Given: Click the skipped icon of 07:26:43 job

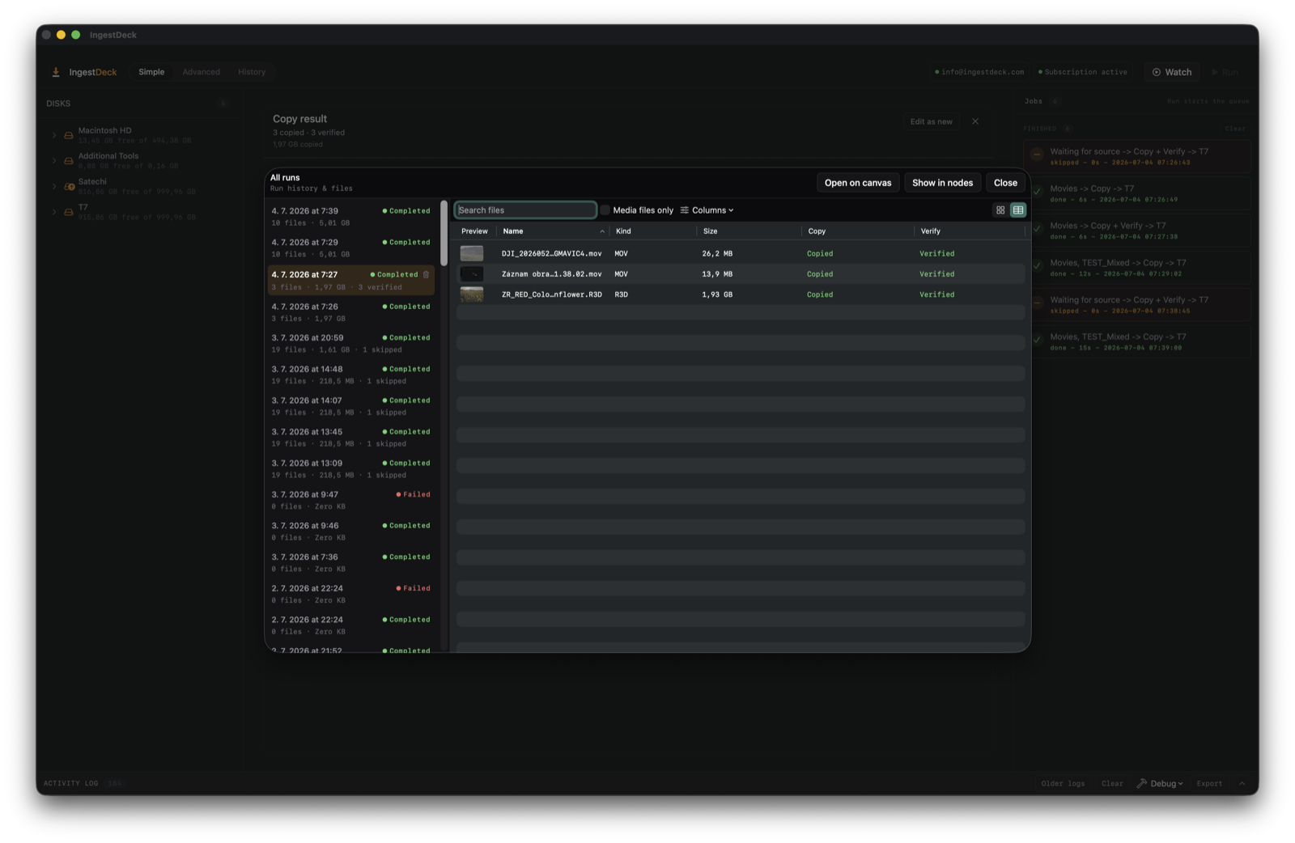Looking at the screenshot, I should click(1037, 155).
